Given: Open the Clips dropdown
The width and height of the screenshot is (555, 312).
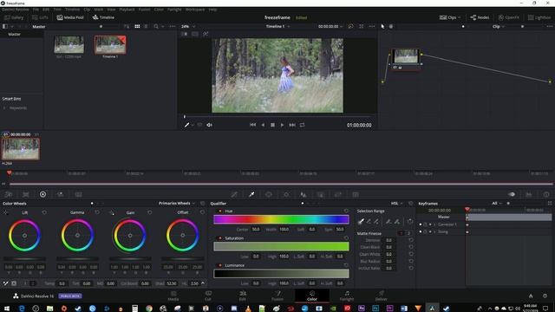Looking at the screenshot, I should 450,17.
